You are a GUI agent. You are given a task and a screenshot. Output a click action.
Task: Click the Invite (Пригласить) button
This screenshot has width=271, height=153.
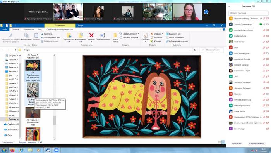click(237, 144)
